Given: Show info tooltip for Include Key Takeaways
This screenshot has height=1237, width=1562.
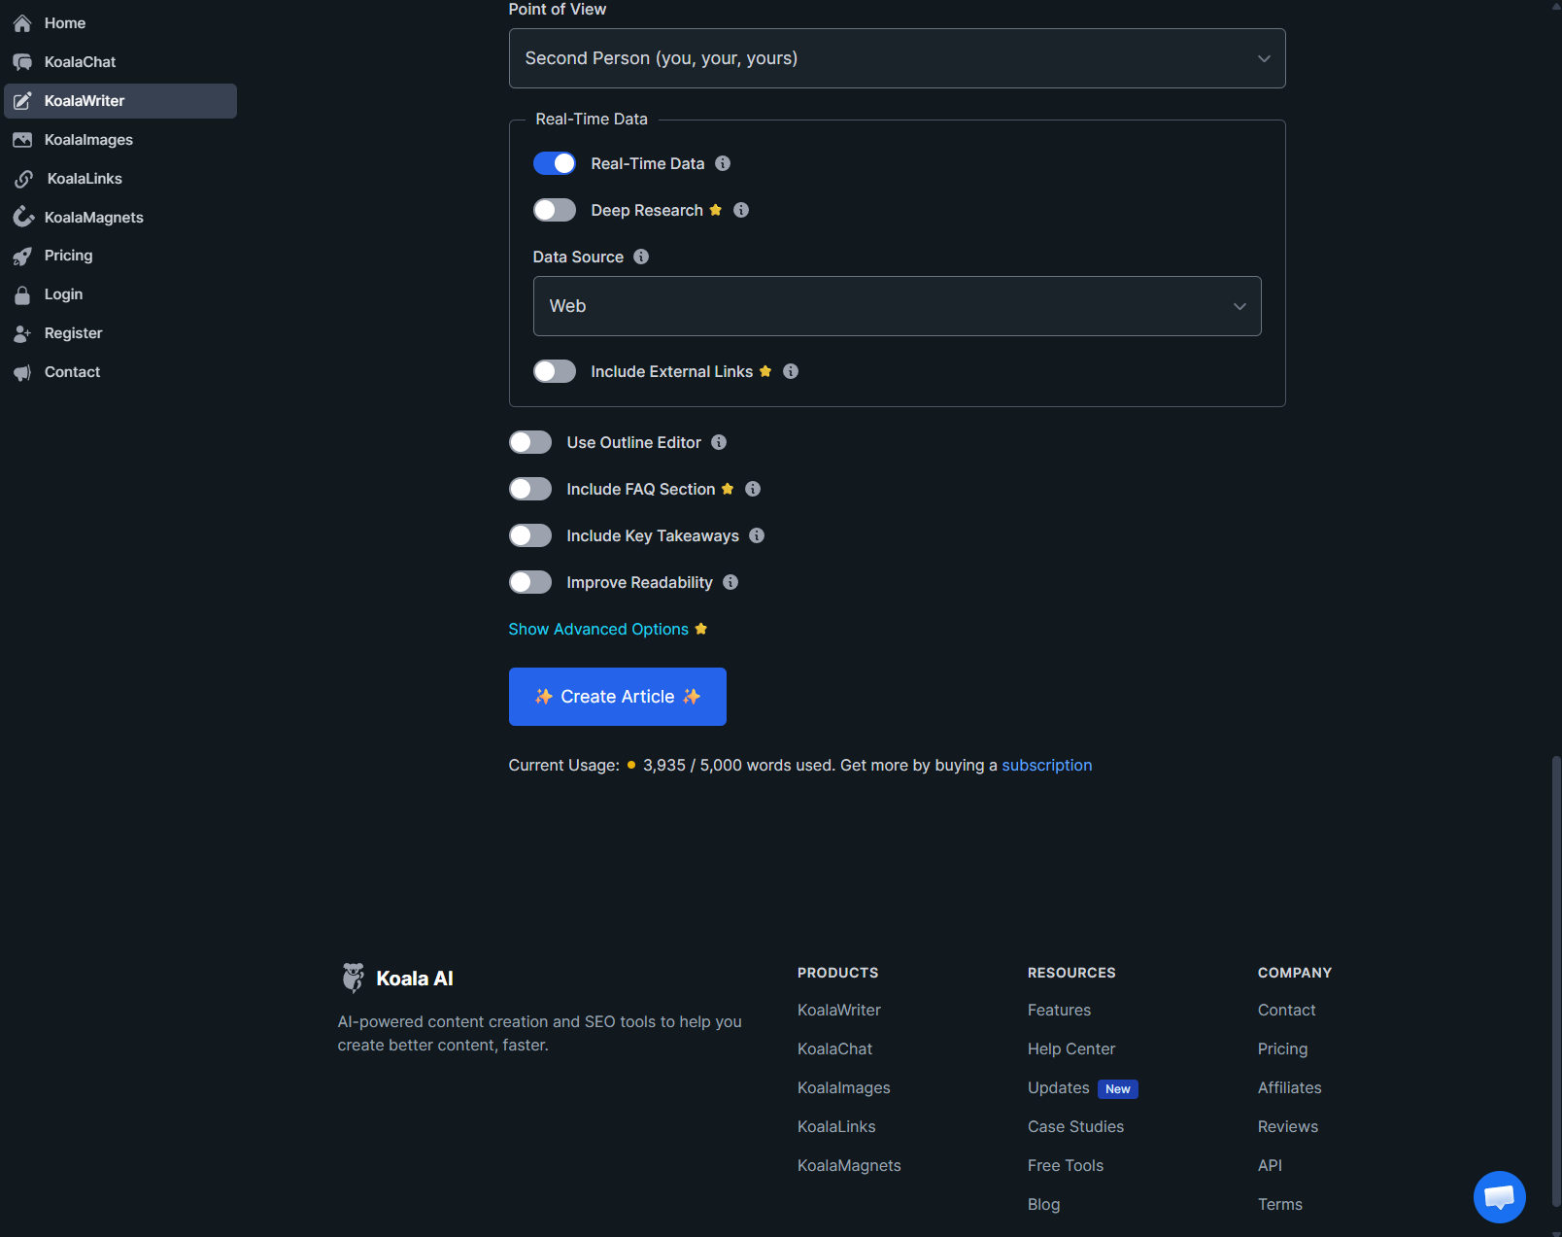Looking at the screenshot, I should point(757,535).
